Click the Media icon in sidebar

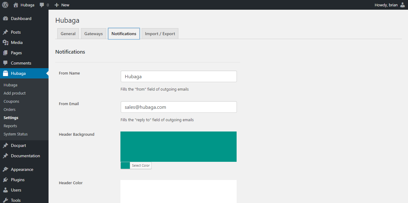coord(5,42)
